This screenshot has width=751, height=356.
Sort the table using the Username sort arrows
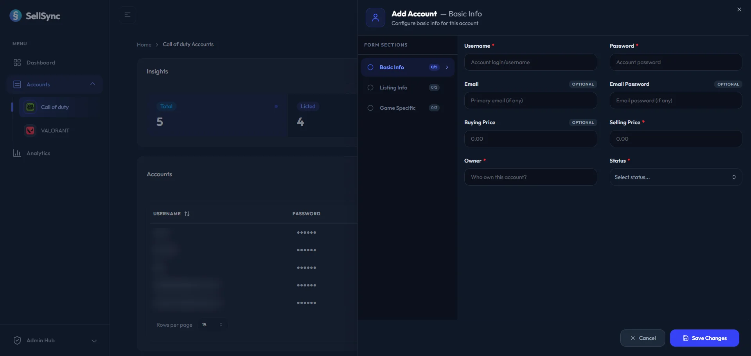pyautogui.click(x=187, y=213)
